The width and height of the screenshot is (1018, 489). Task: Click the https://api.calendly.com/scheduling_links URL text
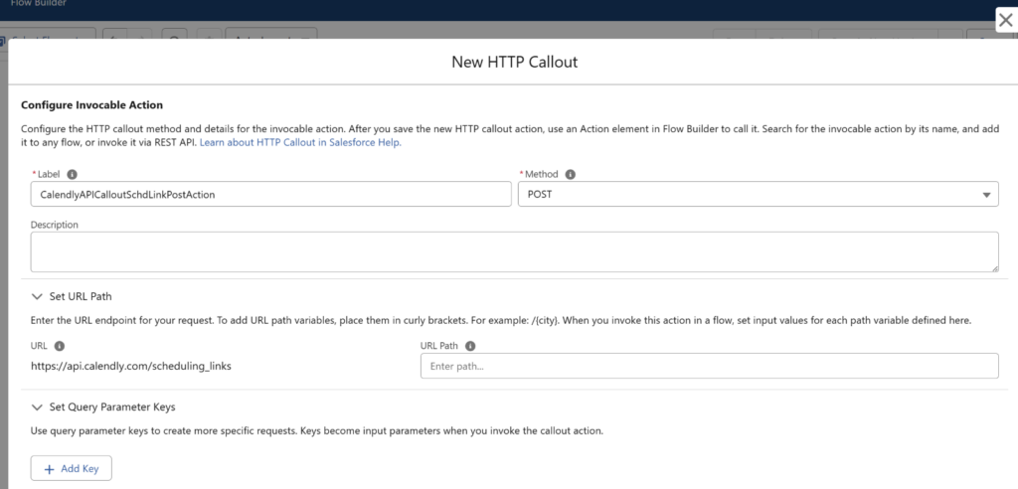(x=131, y=366)
